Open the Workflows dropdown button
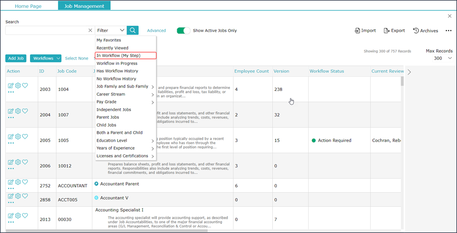 46,58
